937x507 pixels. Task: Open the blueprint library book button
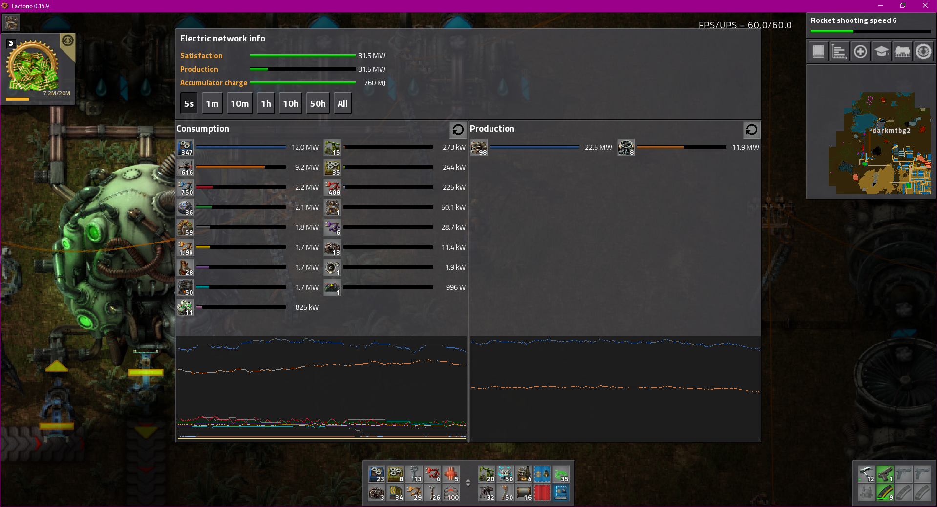click(x=818, y=51)
